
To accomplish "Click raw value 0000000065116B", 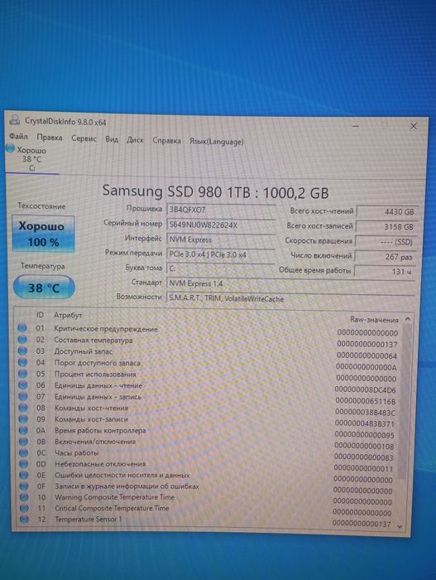I will [x=365, y=401].
